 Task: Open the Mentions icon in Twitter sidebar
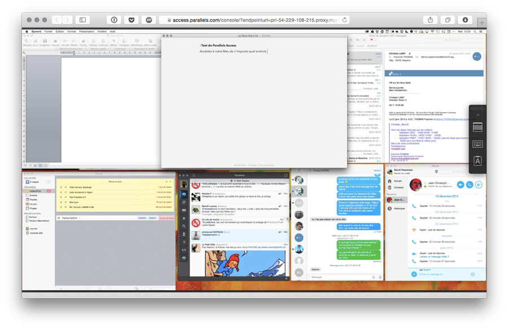coord(184,202)
